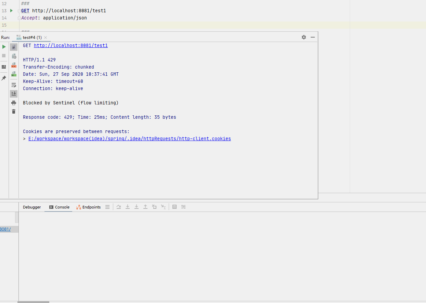Open localhost:8081/test1 link in response
426x303 pixels.
pyautogui.click(x=70, y=45)
